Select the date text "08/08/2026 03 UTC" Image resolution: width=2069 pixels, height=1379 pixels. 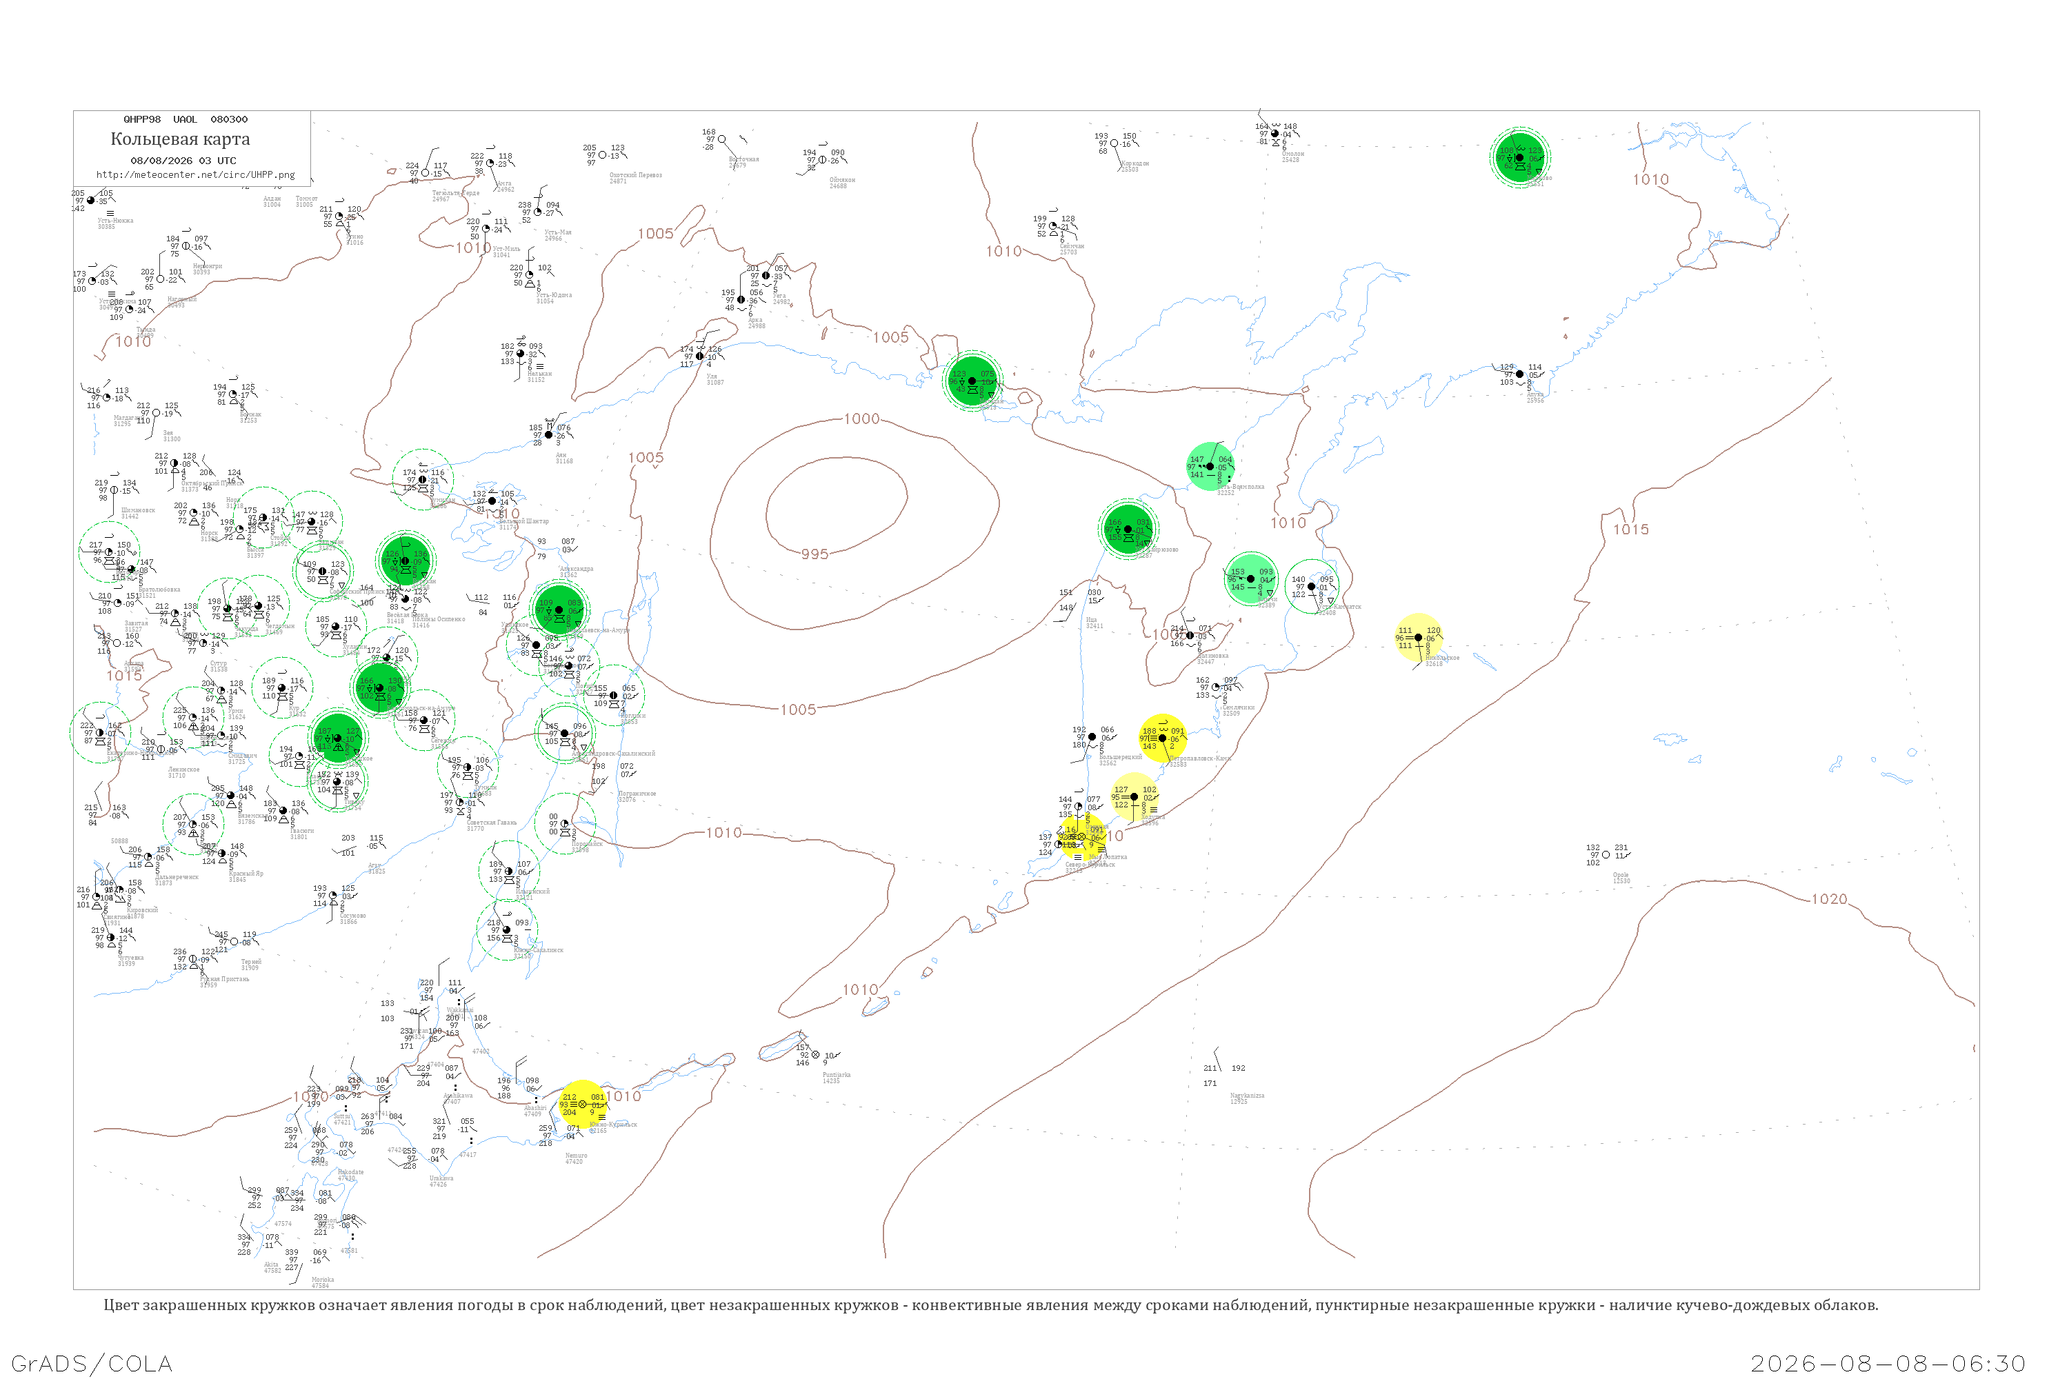183,161
